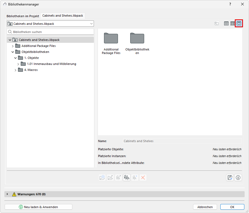Click the add library icon
The width and height of the screenshot is (249, 213).
coord(102,178)
